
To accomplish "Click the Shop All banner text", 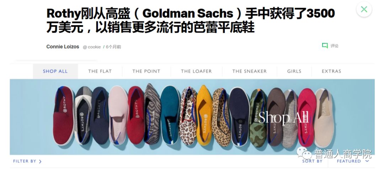I will [x=284, y=118].
